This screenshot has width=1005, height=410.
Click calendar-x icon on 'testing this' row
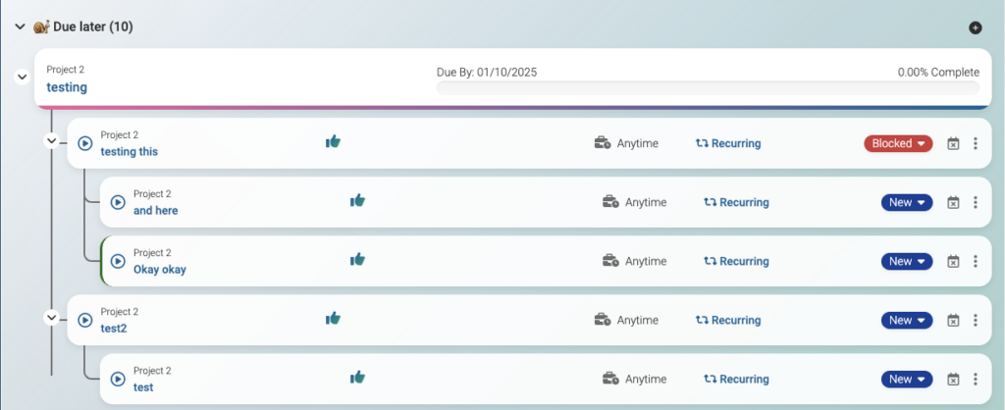coord(953,144)
